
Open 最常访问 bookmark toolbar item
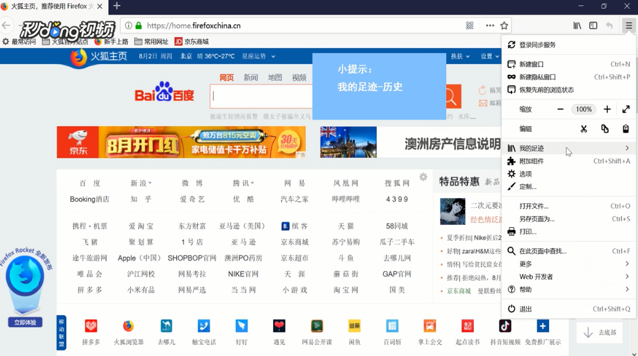point(19,41)
